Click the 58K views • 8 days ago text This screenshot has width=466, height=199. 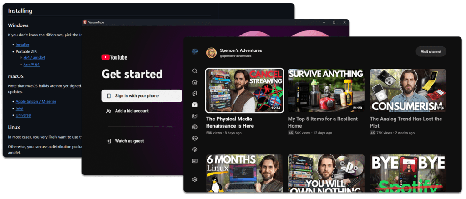tap(224, 133)
